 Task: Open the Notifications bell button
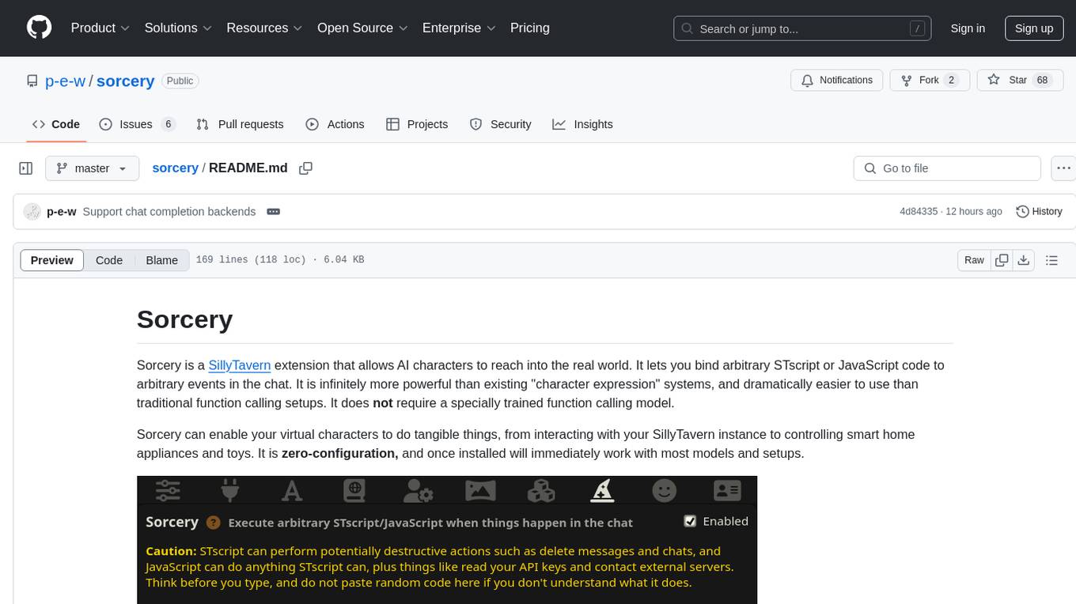[837, 80]
